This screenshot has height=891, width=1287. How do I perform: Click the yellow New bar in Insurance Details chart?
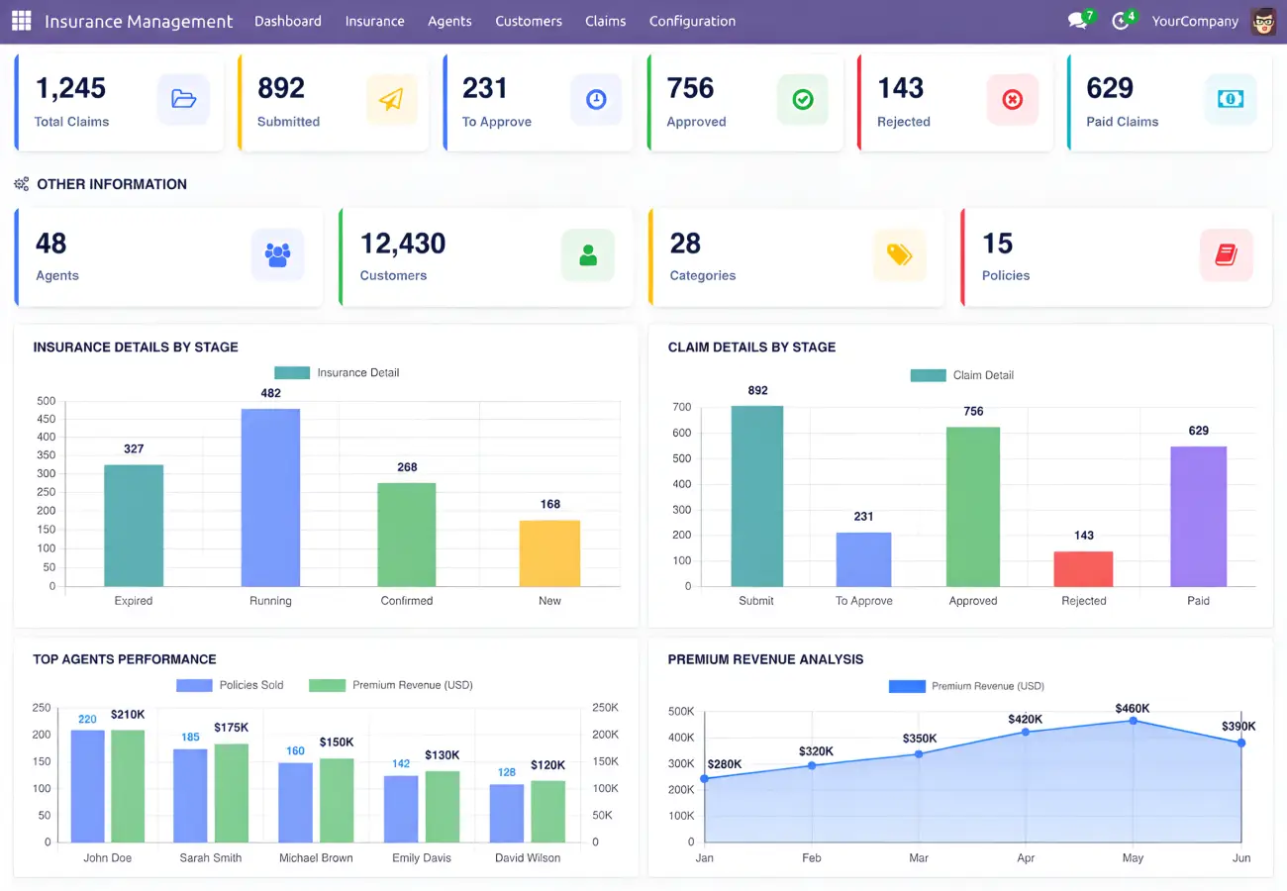point(549,553)
